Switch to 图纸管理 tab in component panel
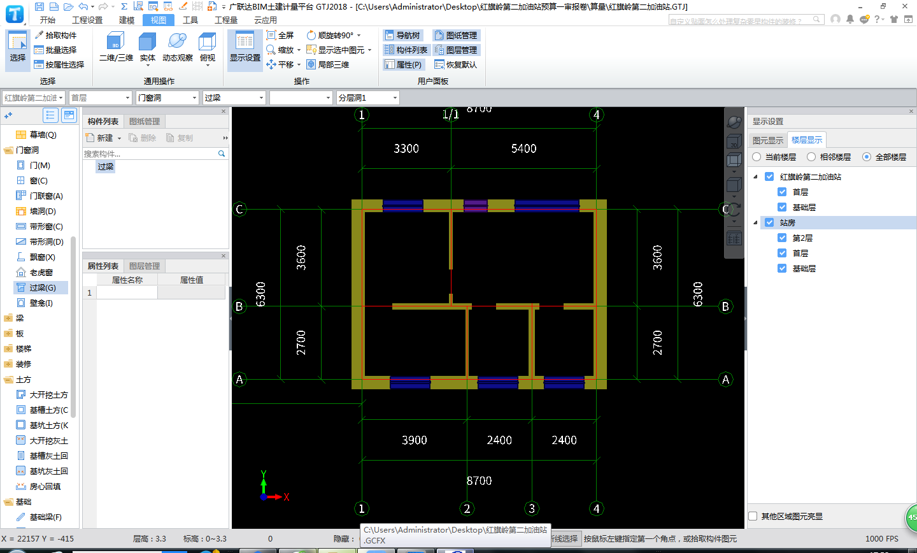Screen dimensions: 917x553 [x=145, y=121]
